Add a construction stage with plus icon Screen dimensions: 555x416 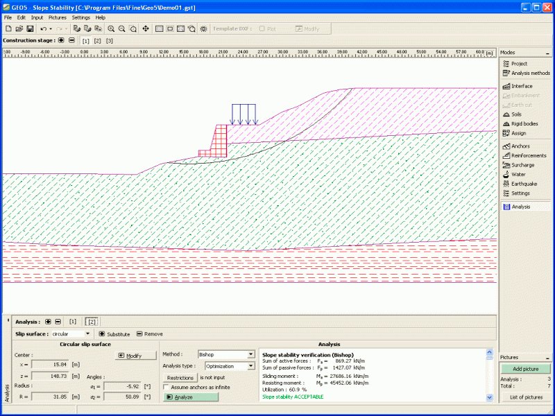pos(61,40)
